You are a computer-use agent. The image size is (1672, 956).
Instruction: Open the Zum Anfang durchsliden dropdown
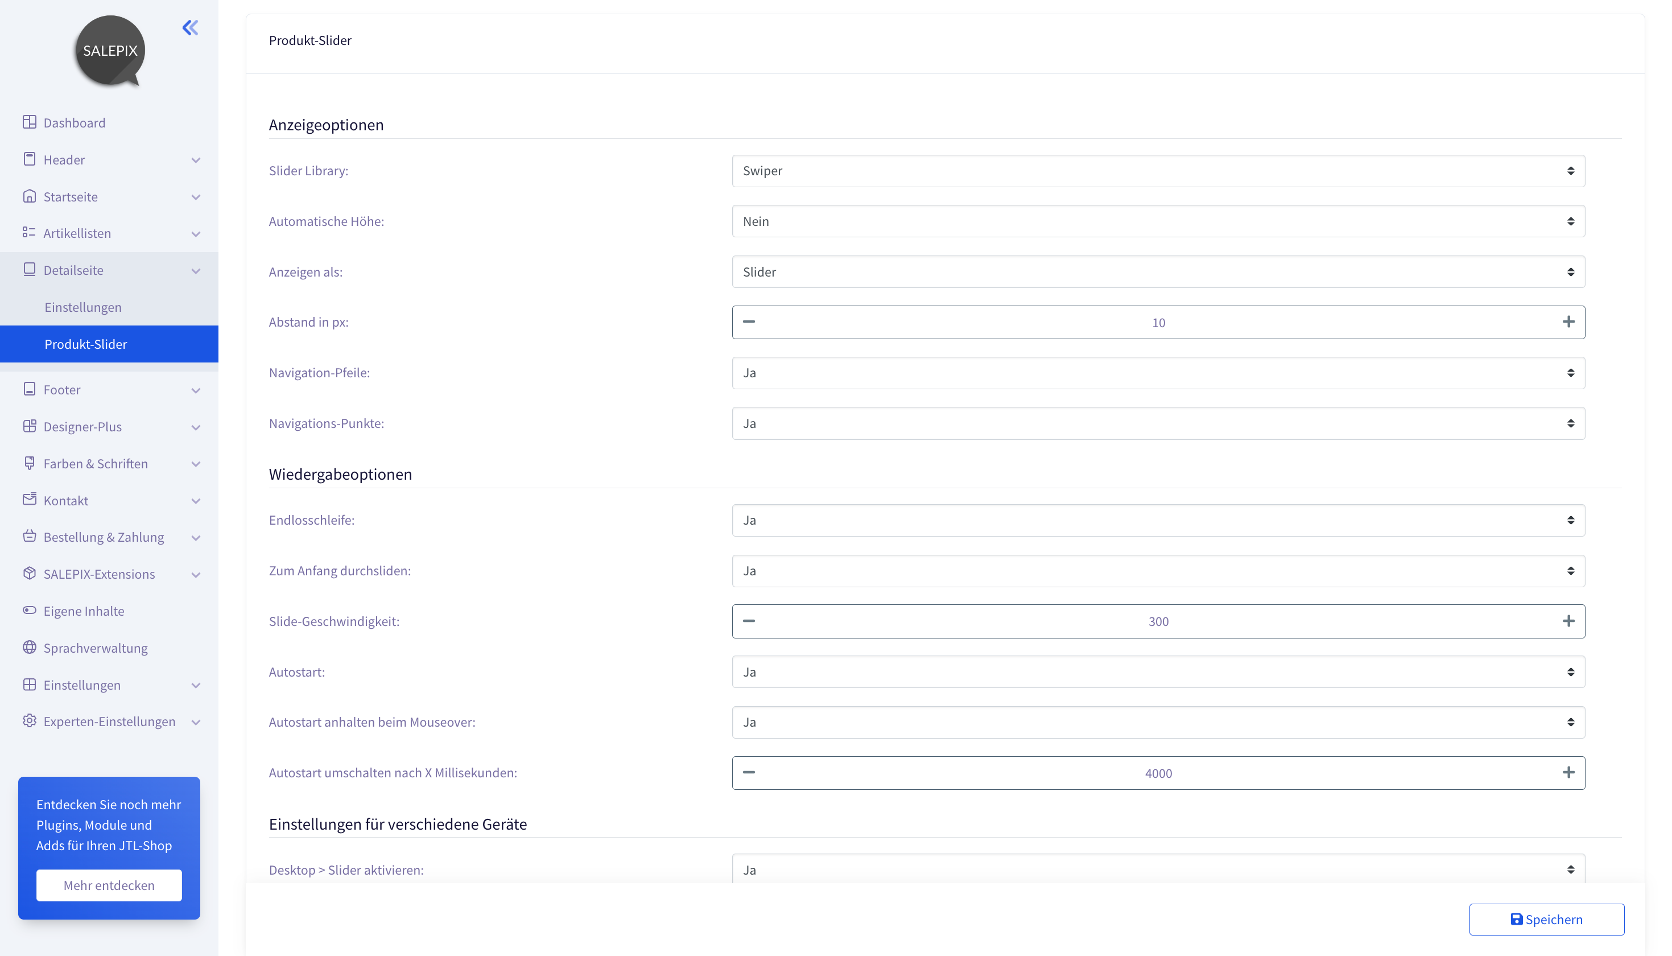coord(1158,571)
